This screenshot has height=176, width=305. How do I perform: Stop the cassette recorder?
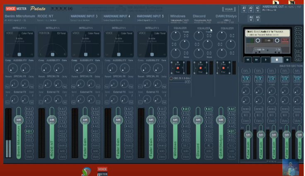[277, 60]
